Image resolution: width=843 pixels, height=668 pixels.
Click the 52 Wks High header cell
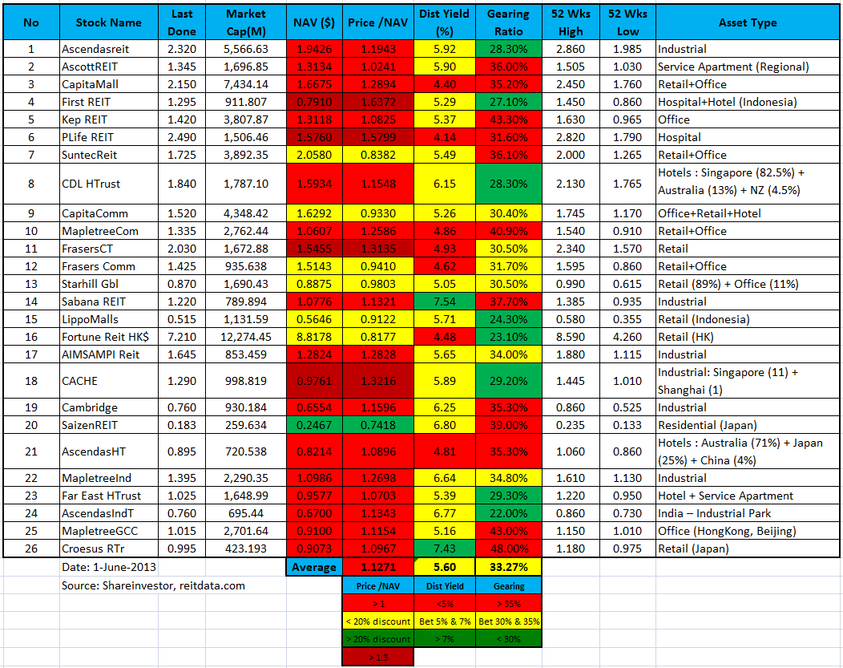coord(571,22)
